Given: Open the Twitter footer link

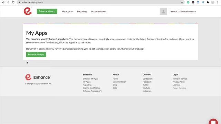Looking at the screenshot, I should click(145, 85).
